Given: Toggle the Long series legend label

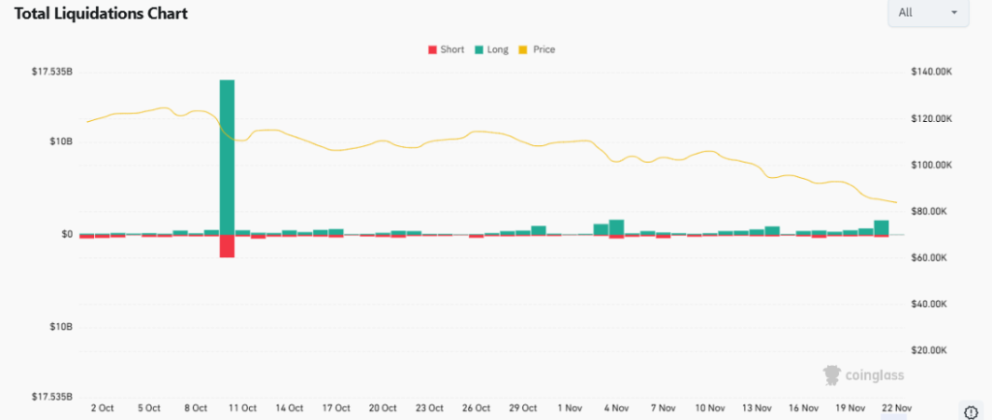Looking at the screenshot, I should tap(498, 49).
